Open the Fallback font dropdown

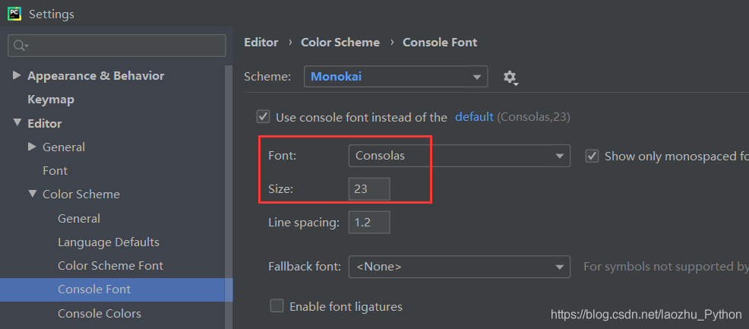(x=460, y=267)
